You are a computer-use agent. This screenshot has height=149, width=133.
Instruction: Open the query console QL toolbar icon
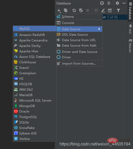pyautogui.click(x=110, y=10)
